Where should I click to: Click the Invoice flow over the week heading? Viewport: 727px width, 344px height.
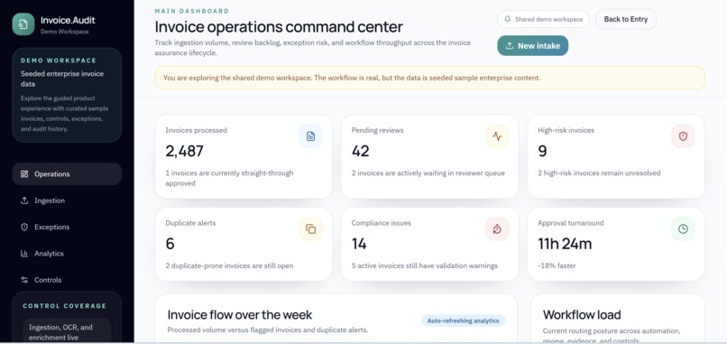pos(240,315)
